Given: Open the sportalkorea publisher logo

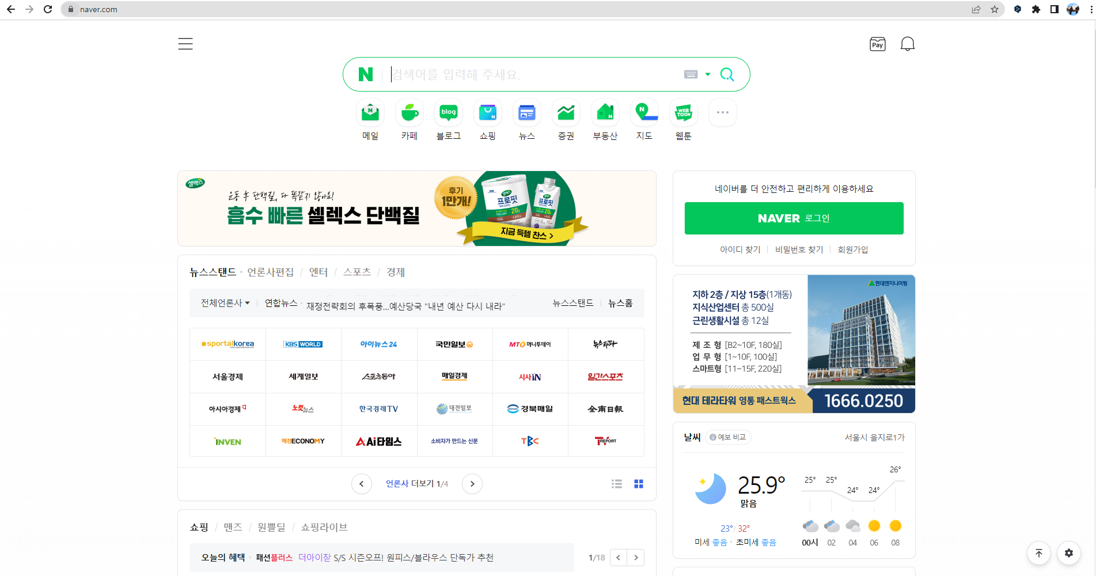Looking at the screenshot, I should click(227, 344).
